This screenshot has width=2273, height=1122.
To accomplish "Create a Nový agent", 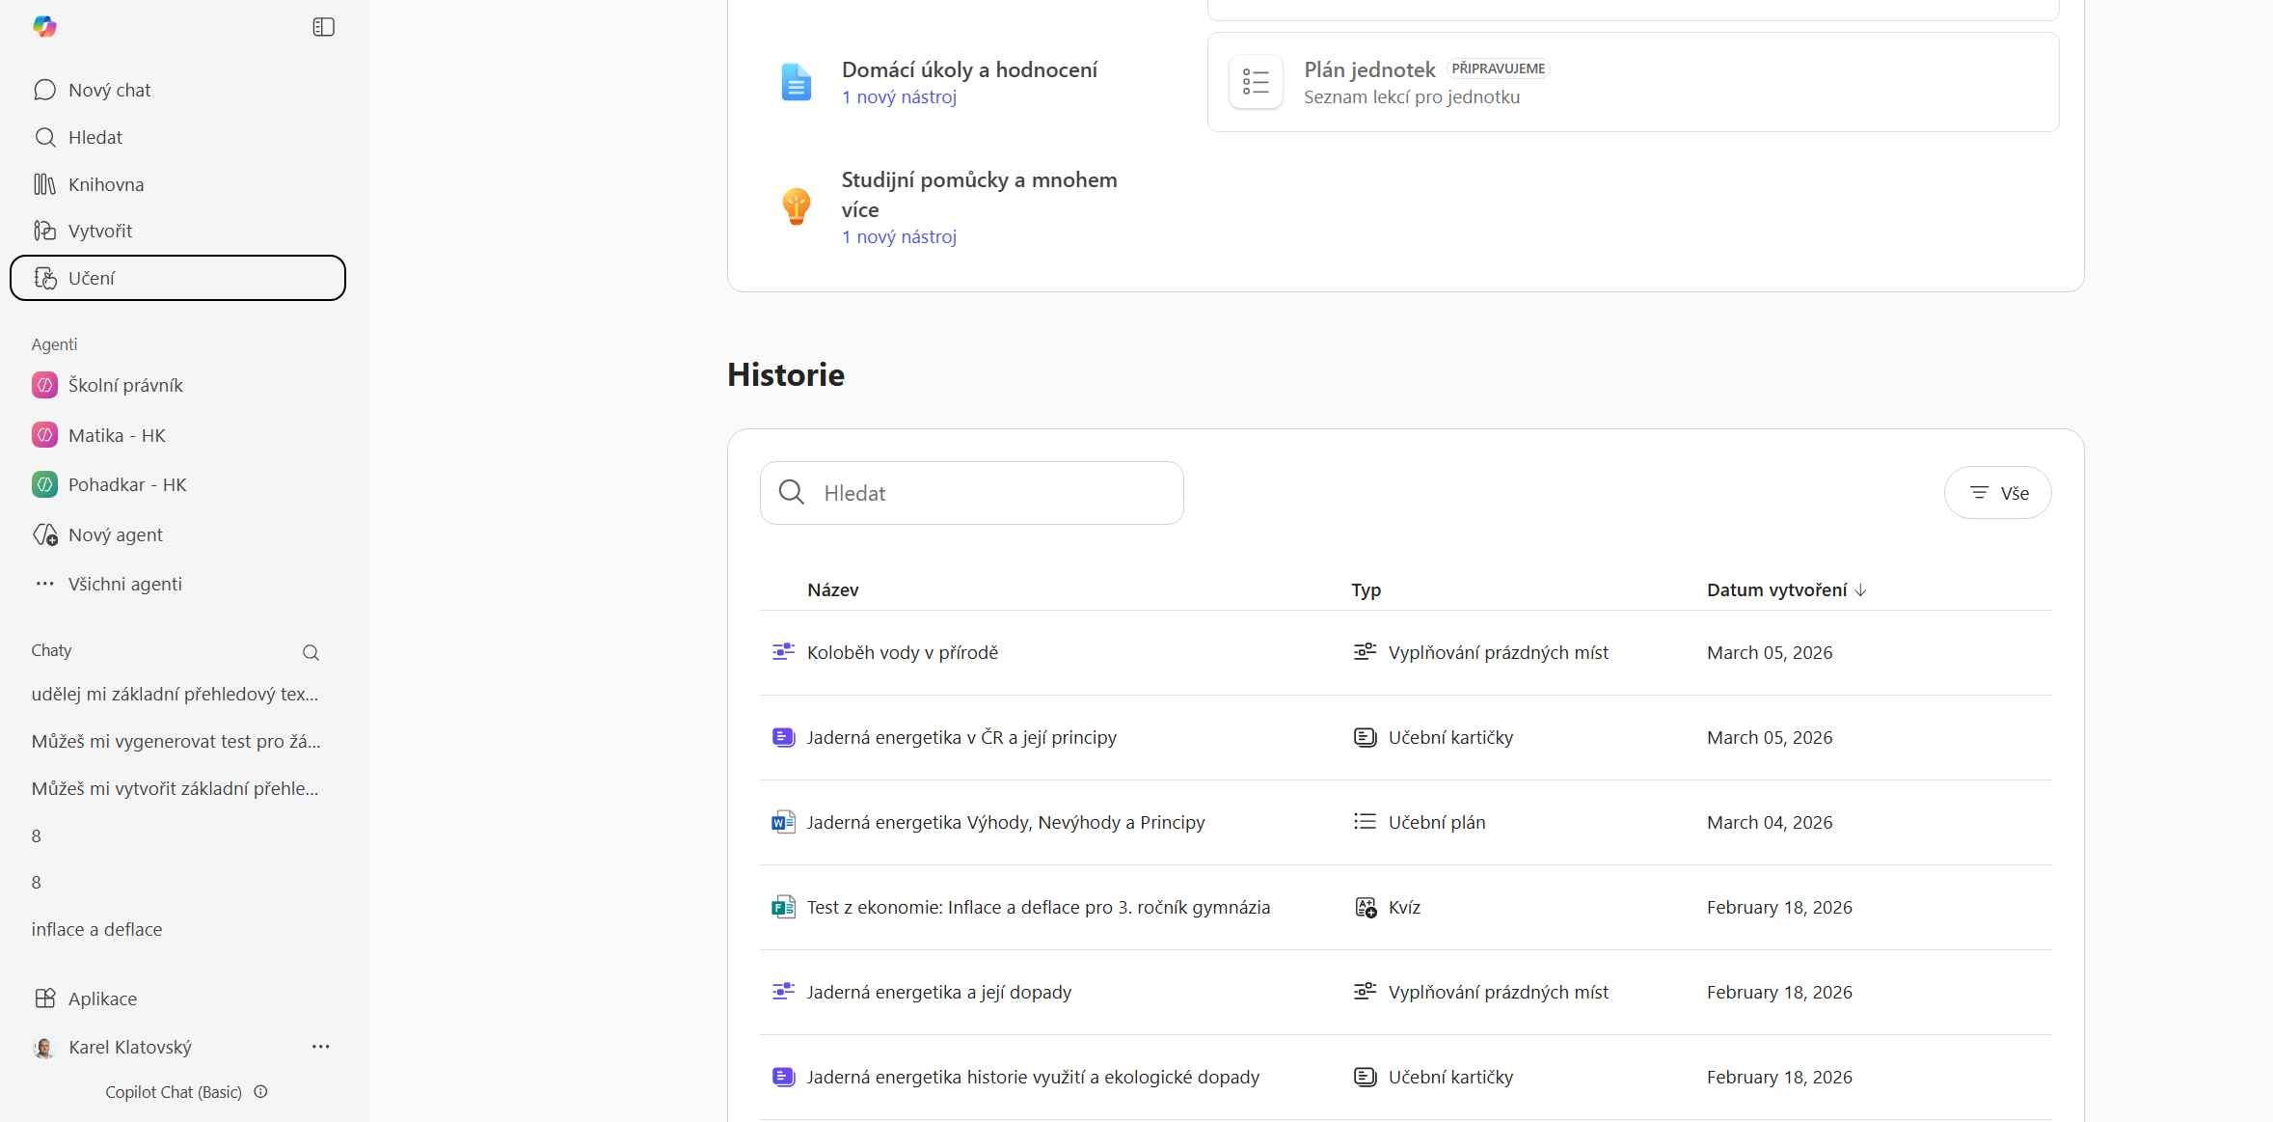I will click(115, 534).
